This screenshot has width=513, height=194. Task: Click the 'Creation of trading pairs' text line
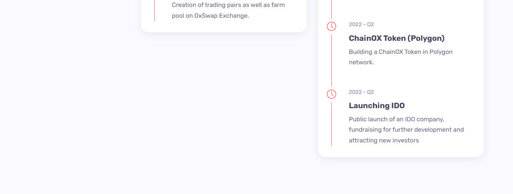tap(228, 5)
